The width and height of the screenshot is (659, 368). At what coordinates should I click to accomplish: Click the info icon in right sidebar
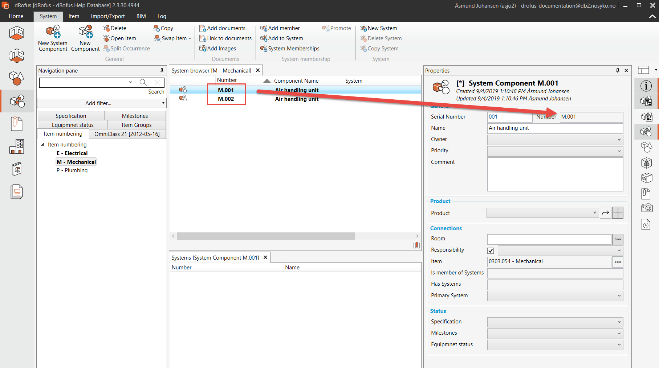646,86
